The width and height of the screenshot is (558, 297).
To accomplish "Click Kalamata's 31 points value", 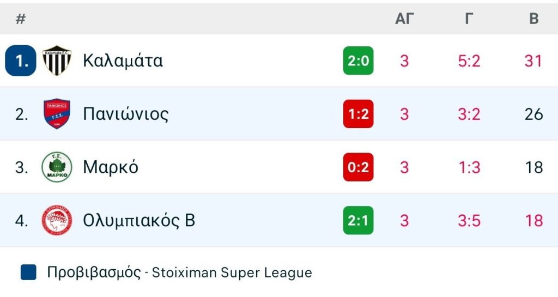I will point(533,60).
